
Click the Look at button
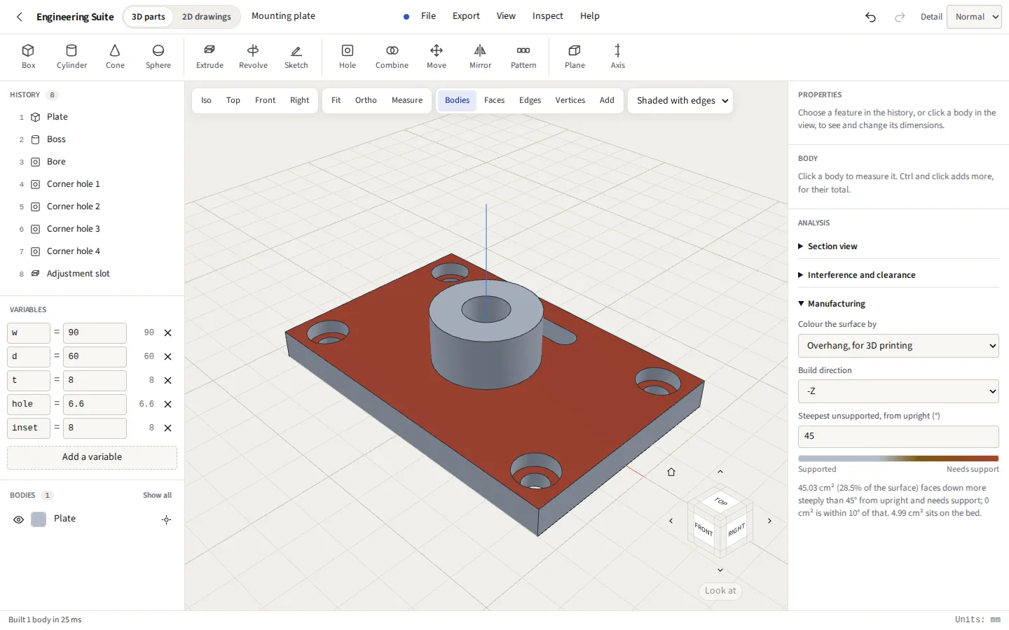coord(720,591)
